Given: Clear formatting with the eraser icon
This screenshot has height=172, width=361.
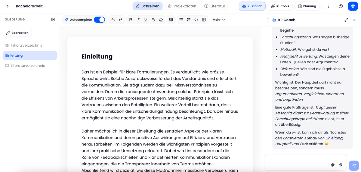Looking at the screenshot, I should (x=161, y=20).
